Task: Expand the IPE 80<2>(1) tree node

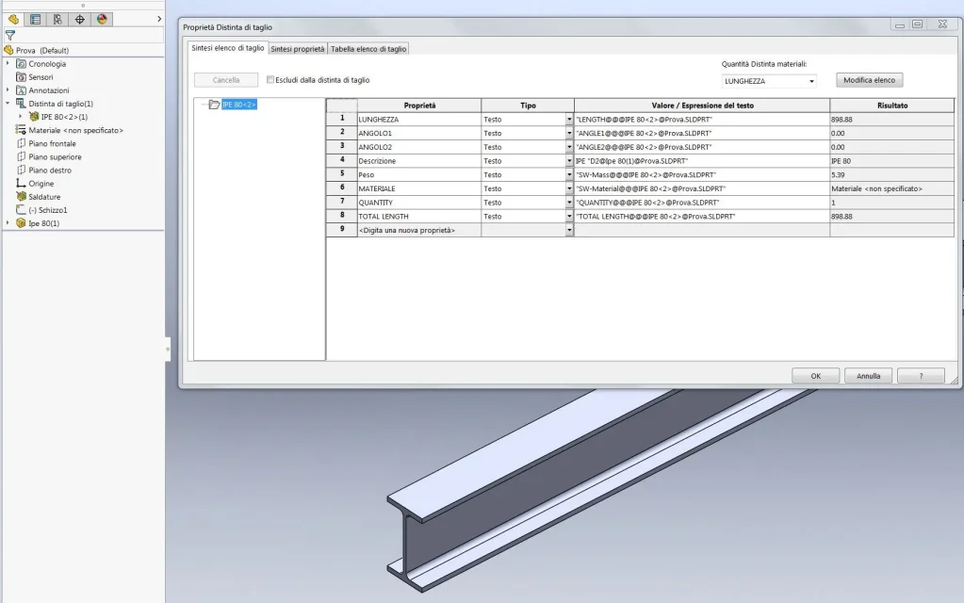Action: point(21,116)
